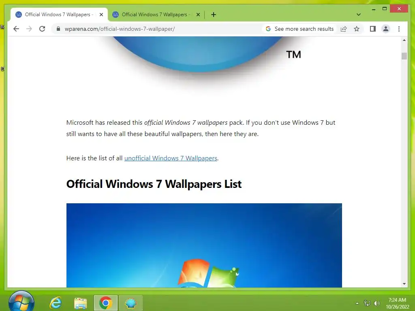Switch to the second Official Windows 7 Wallpapers tab
Viewport: 415px width, 311px height.
[156, 15]
